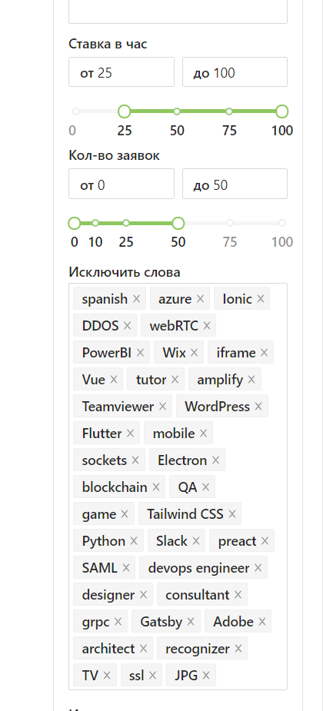Remove the webRTC tag
The image size is (323, 711).
[x=207, y=326]
